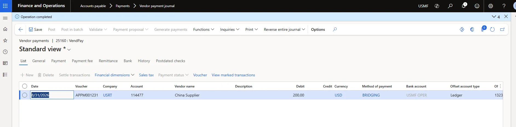Click the Voucher button
Screen dimensions: 516x127
(x=200, y=75)
